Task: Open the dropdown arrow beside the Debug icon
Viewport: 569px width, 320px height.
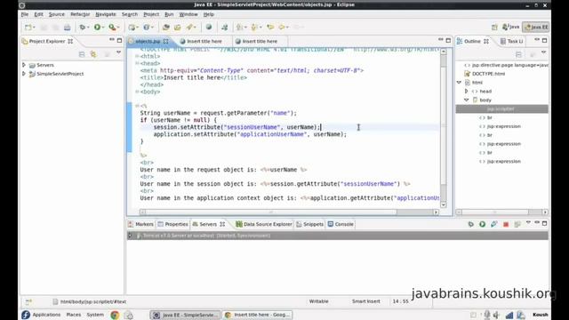Action: pyautogui.click(x=88, y=28)
